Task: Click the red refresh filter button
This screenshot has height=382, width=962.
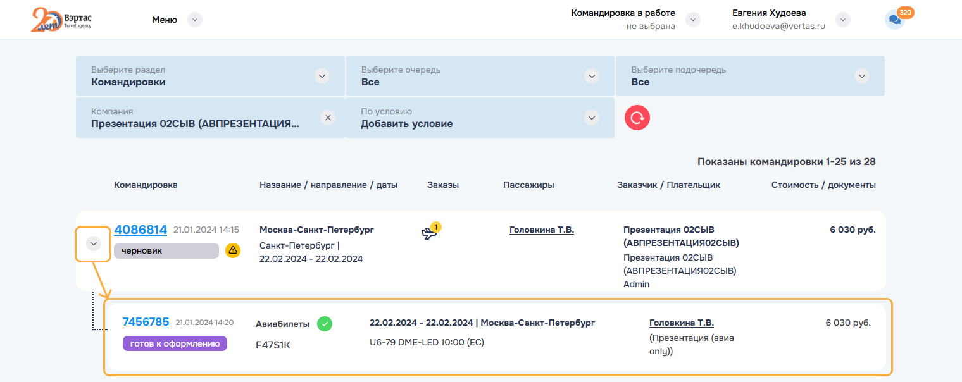Action: pos(637,118)
